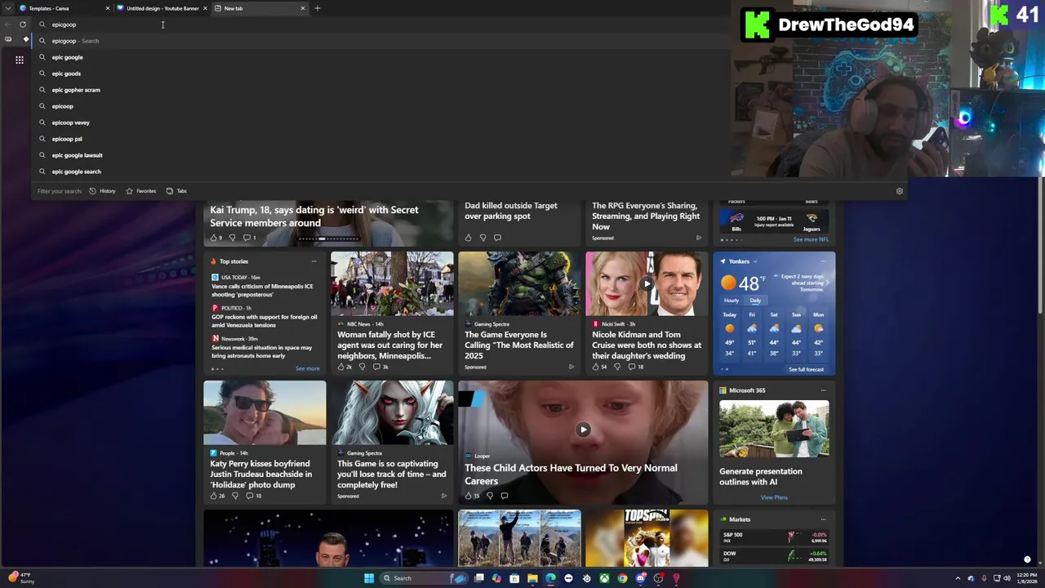This screenshot has height=588, width=1045.
Task: Open weather card options menu
Action: click(x=823, y=261)
